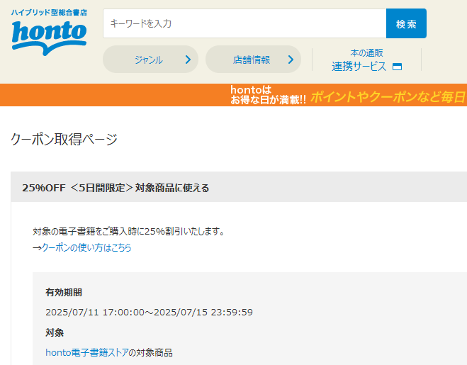
Task: Click the blue 検索 search button
Action: tap(406, 23)
